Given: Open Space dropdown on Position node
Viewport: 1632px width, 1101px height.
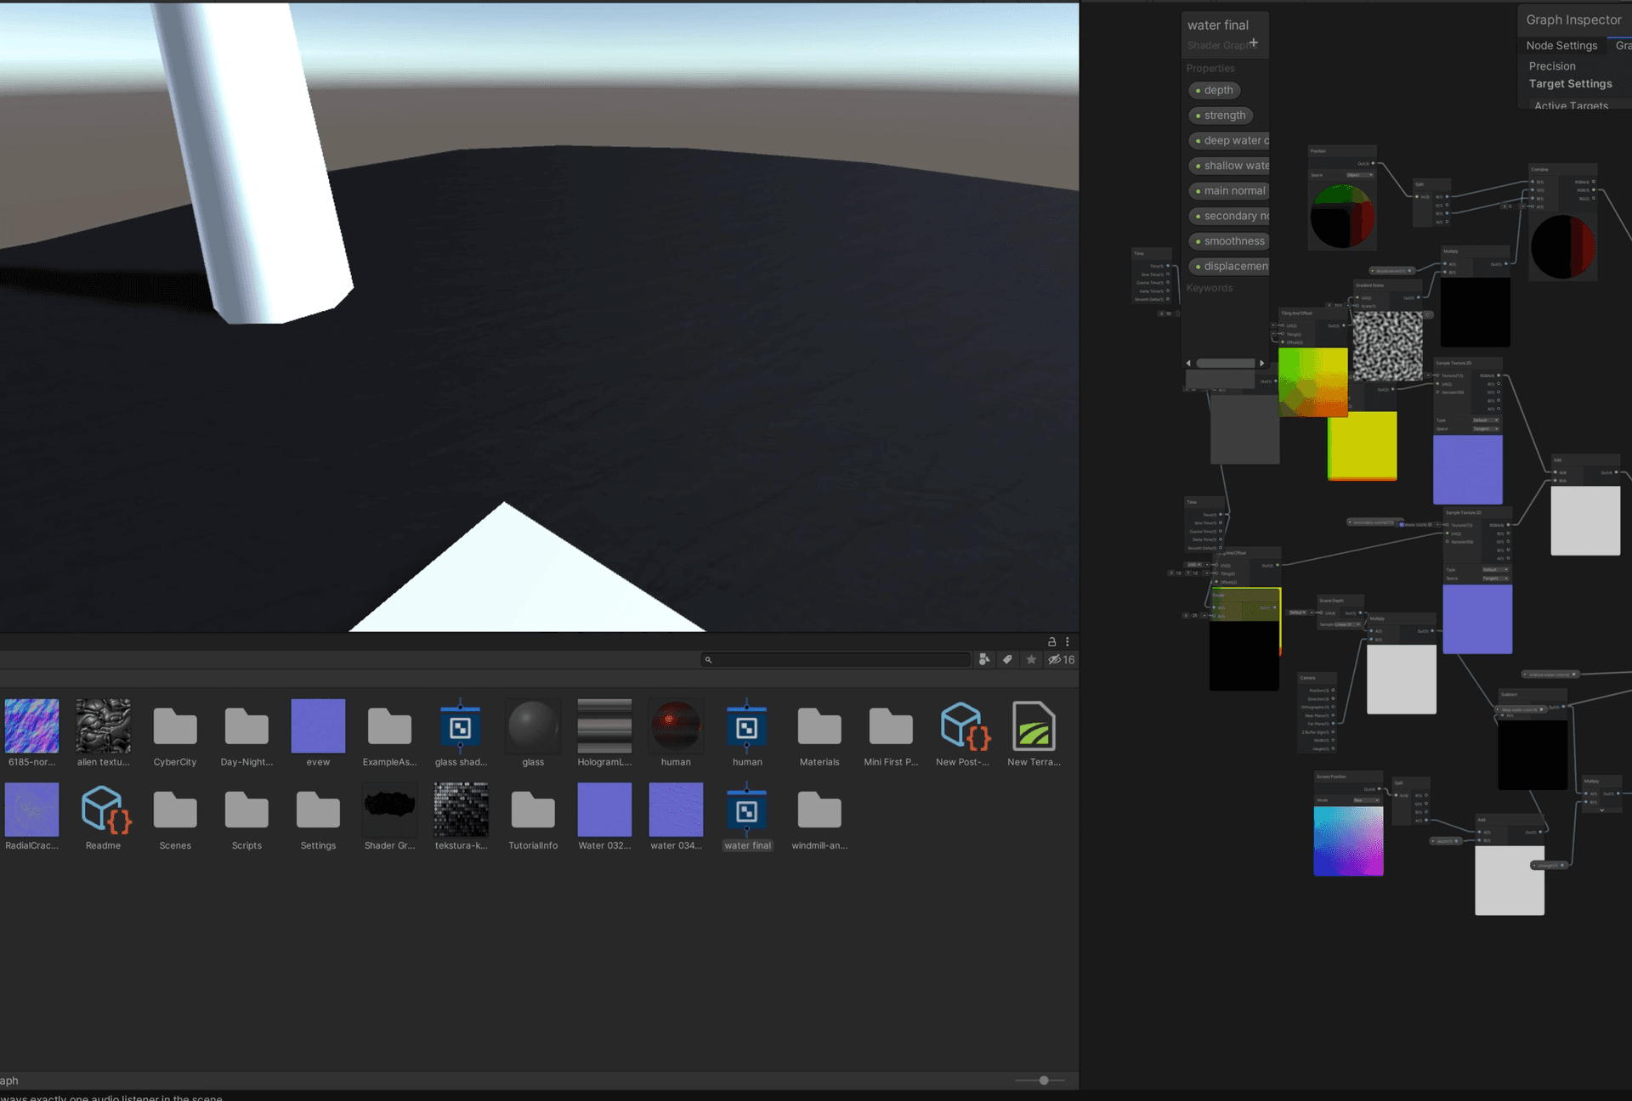Looking at the screenshot, I should tap(1360, 175).
